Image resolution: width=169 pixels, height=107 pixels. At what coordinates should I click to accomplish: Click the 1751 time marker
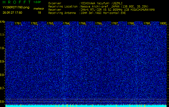(18, 23)
